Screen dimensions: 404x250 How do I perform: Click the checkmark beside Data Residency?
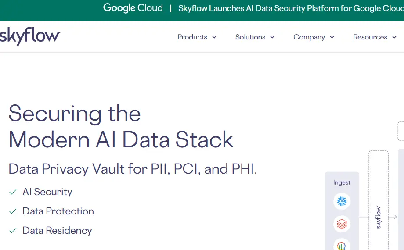point(13,231)
